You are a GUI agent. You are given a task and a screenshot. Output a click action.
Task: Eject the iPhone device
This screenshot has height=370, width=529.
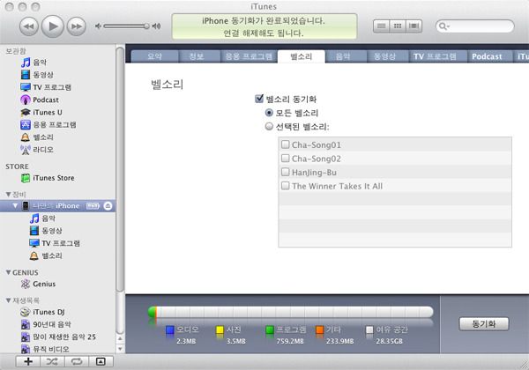coord(108,206)
